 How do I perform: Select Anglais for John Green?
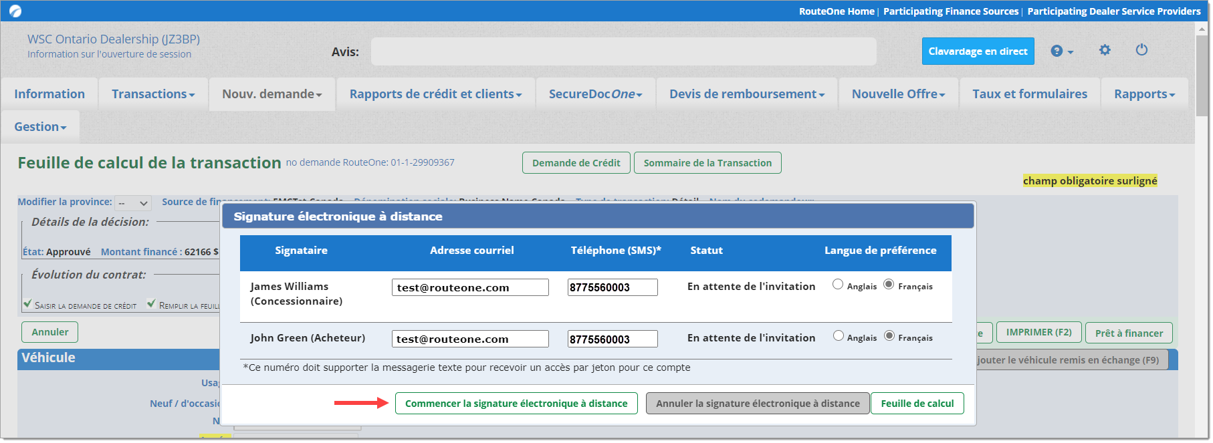pyautogui.click(x=838, y=336)
